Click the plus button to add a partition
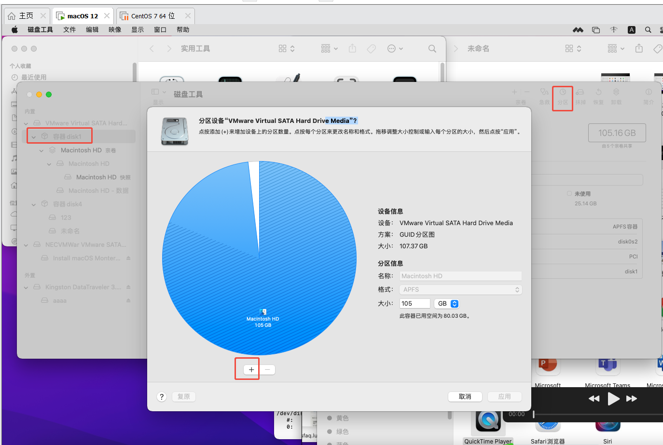This screenshot has width=663, height=445. [x=251, y=369]
